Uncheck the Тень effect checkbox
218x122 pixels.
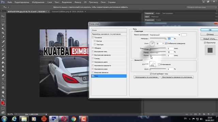(x=93, y=76)
